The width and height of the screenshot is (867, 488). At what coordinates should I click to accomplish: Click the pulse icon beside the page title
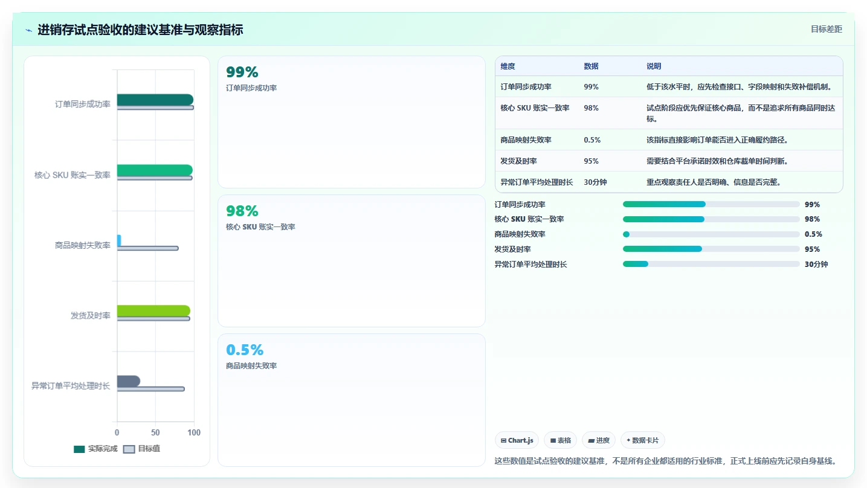[x=29, y=30]
